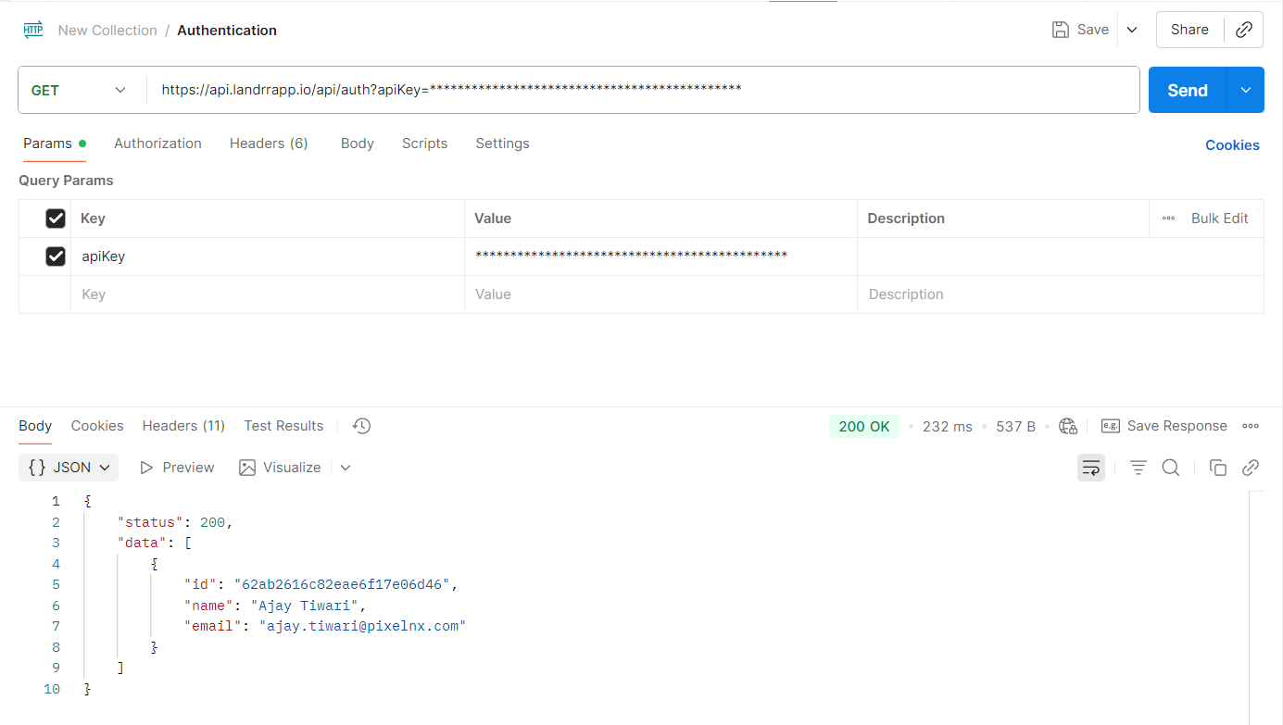The height and width of the screenshot is (725, 1283).
Task: Click the link icon next to Share
Action: coord(1244,30)
